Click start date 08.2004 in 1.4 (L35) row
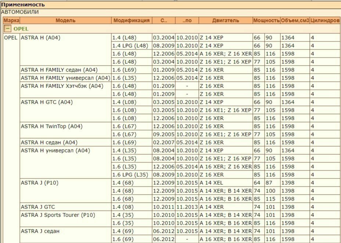This screenshot has height=243, width=341. point(164,151)
